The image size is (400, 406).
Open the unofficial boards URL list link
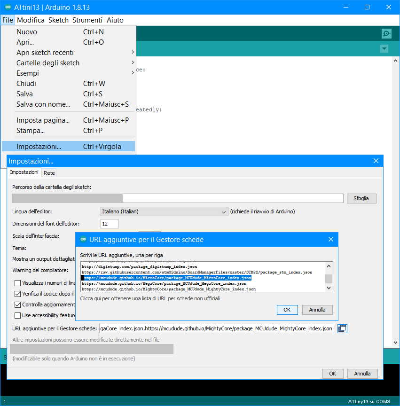click(149, 298)
